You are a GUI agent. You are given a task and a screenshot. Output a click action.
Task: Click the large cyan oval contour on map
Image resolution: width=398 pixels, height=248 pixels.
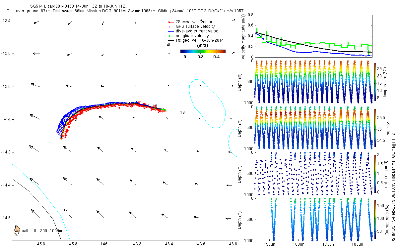click(207, 103)
